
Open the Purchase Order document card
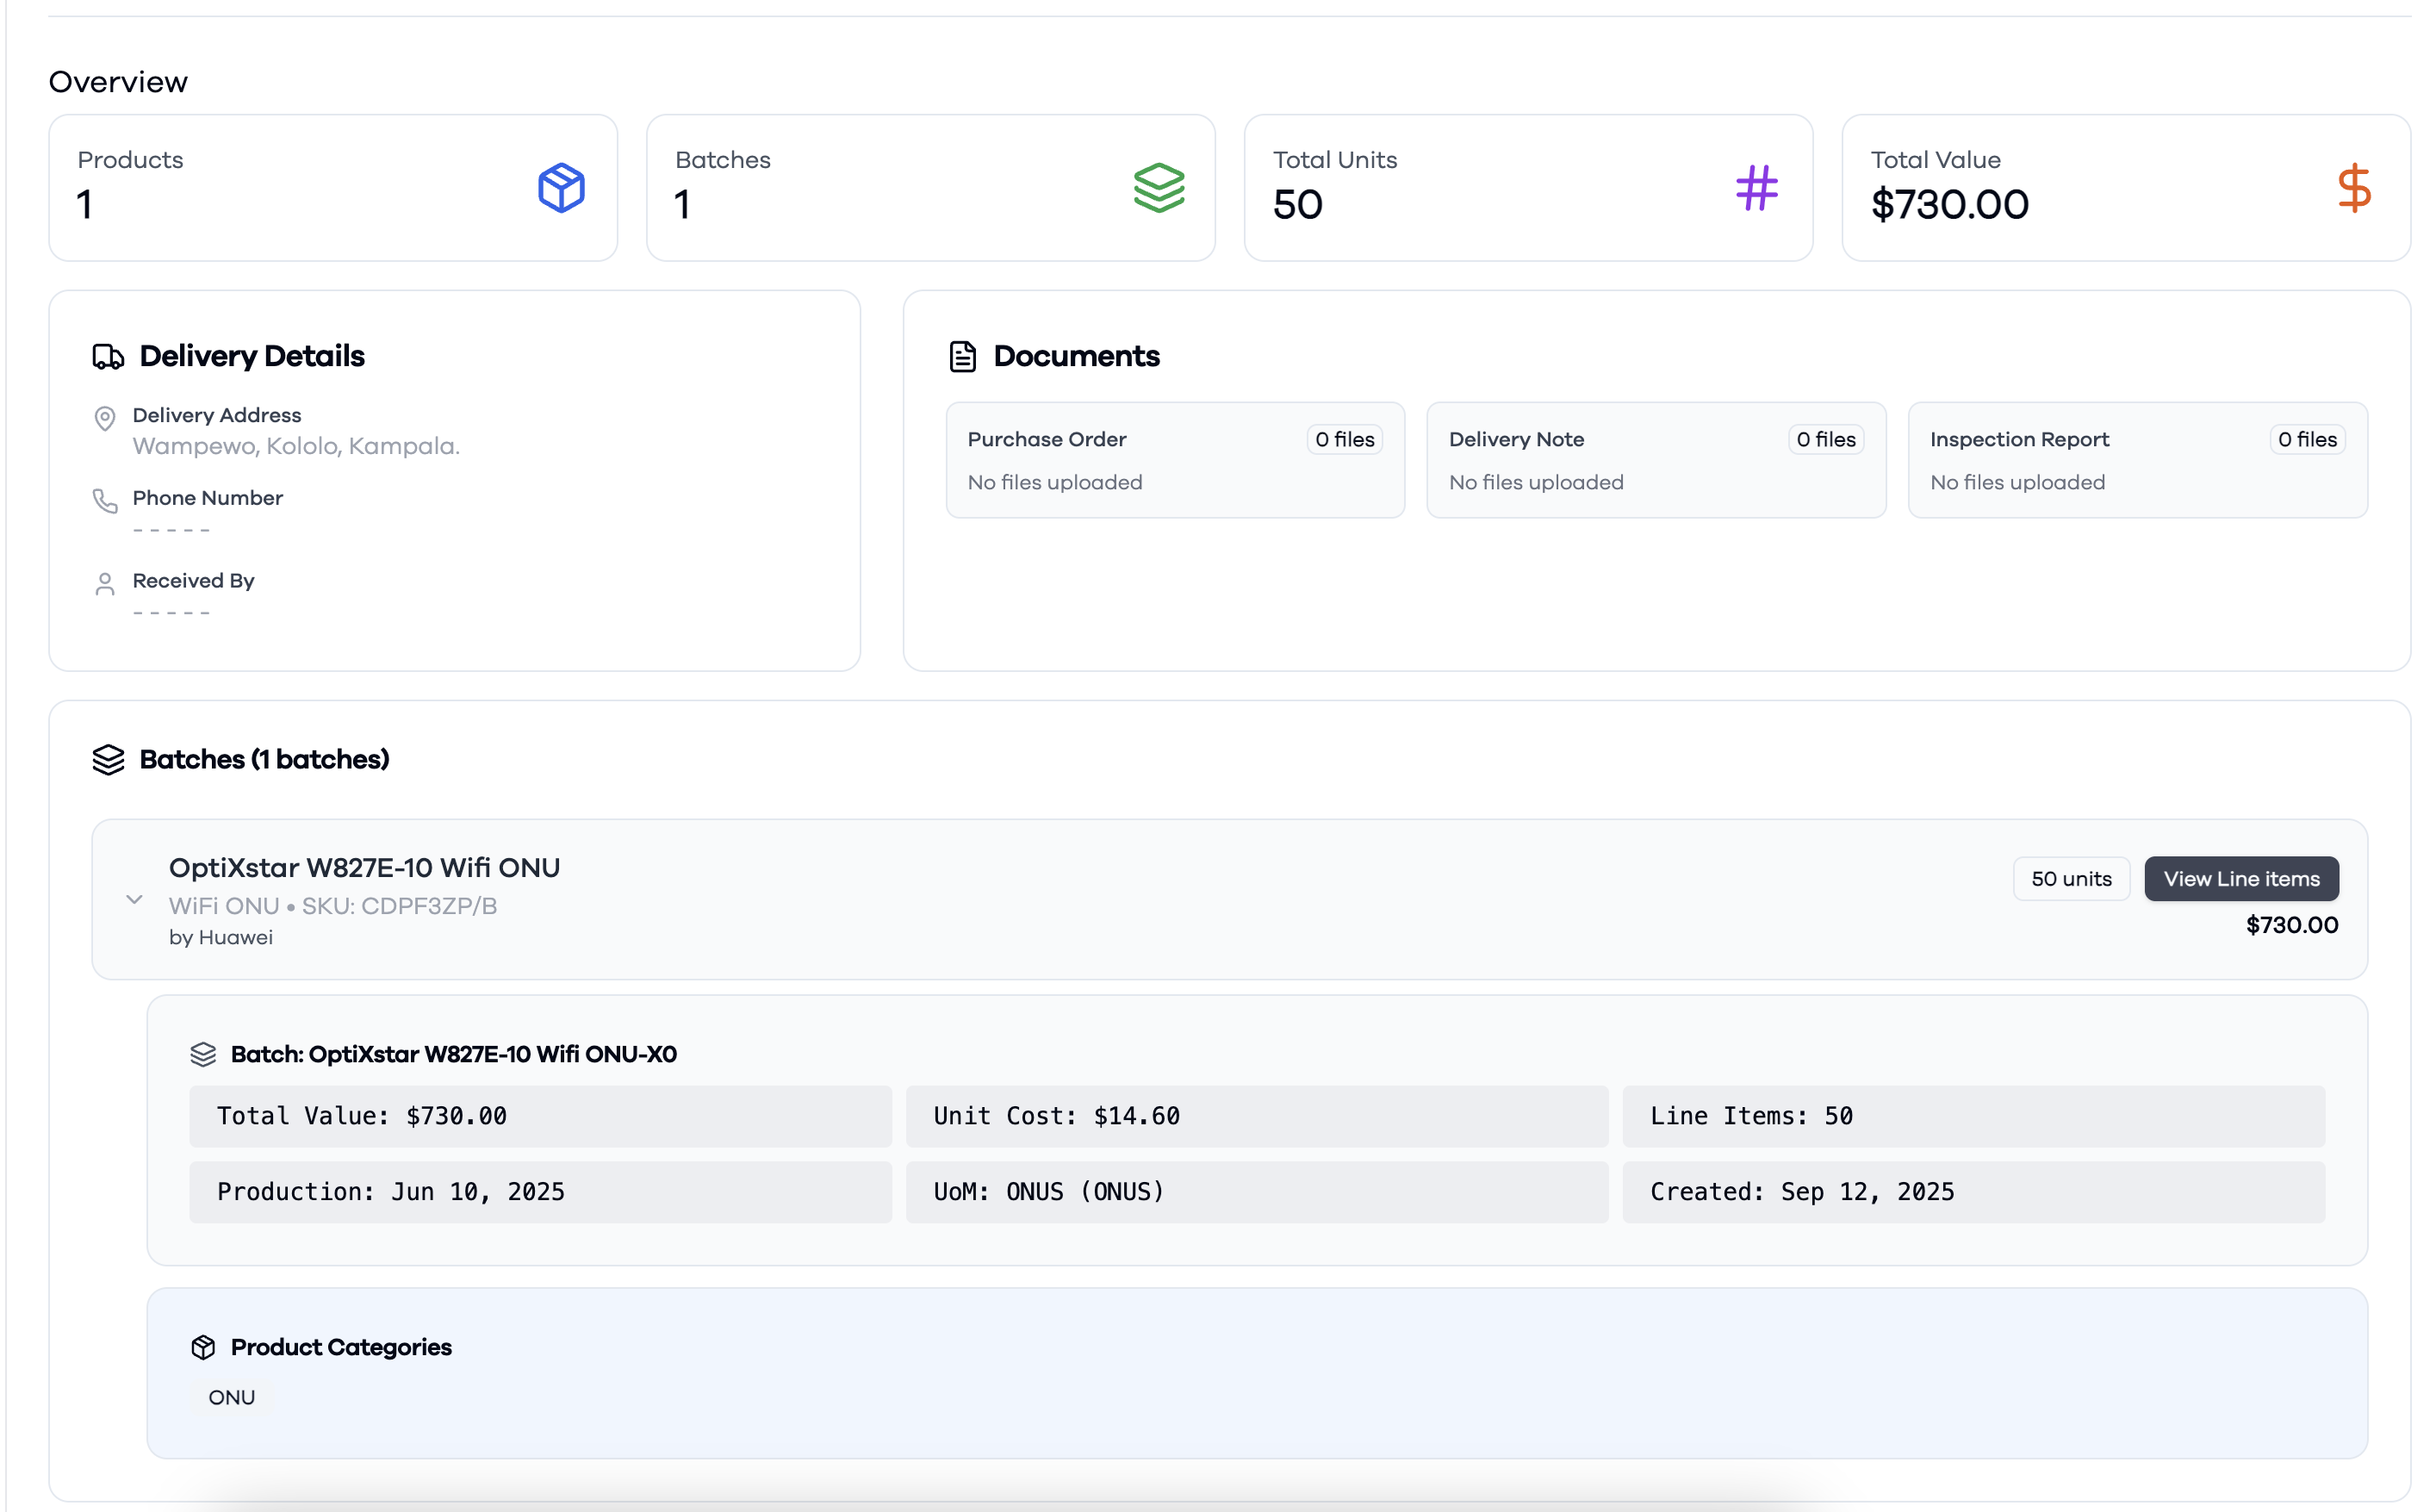point(1175,460)
